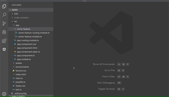Click TS icon beside app.module.ts
Image resolution: width=169 pixels, height=97 pixels.
point(15,59)
